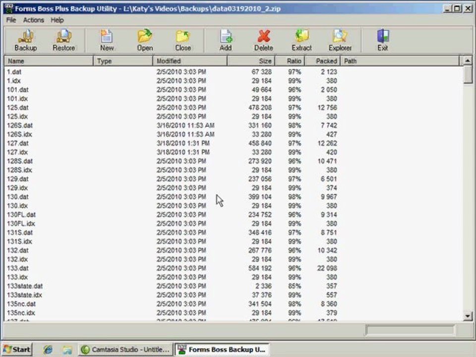The width and height of the screenshot is (476, 357).
Task: Switch to Camtasia Studio taskbar button
Action: (x=125, y=350)
